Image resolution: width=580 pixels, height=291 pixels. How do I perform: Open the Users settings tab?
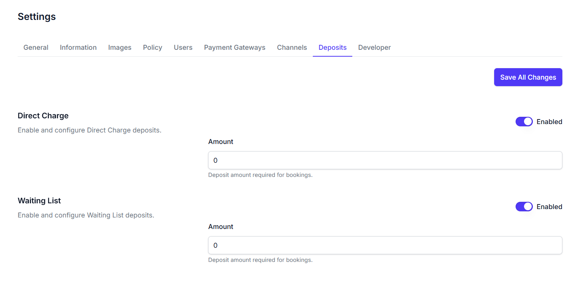pyautogui.click(x=183, y=47)
